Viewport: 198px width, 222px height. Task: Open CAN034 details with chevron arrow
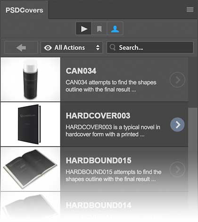177,80
